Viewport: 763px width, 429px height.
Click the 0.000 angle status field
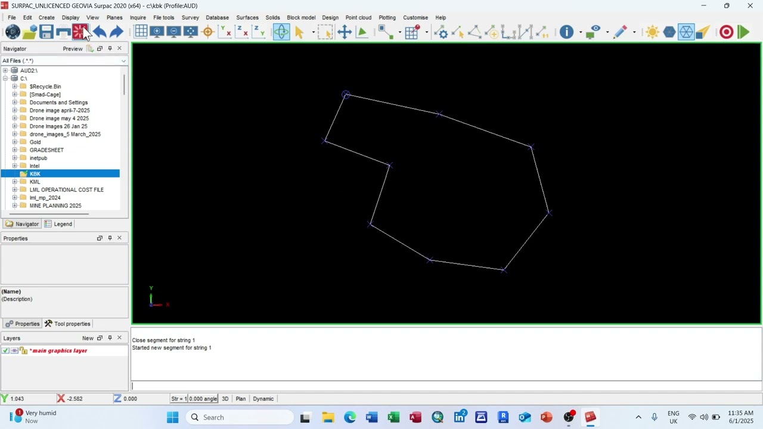pyautogui.click(x=203, y=399)
